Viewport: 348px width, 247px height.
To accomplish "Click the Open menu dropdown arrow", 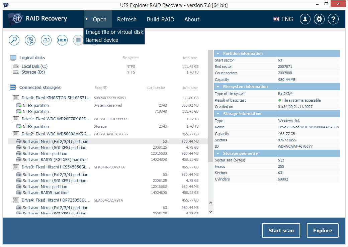I will pyautogui.click(x=87, y=19).
